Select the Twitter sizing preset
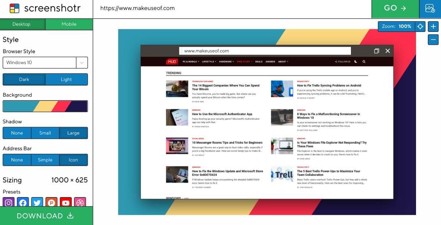The height and width of the screenshot is (225, 441). 37,202
